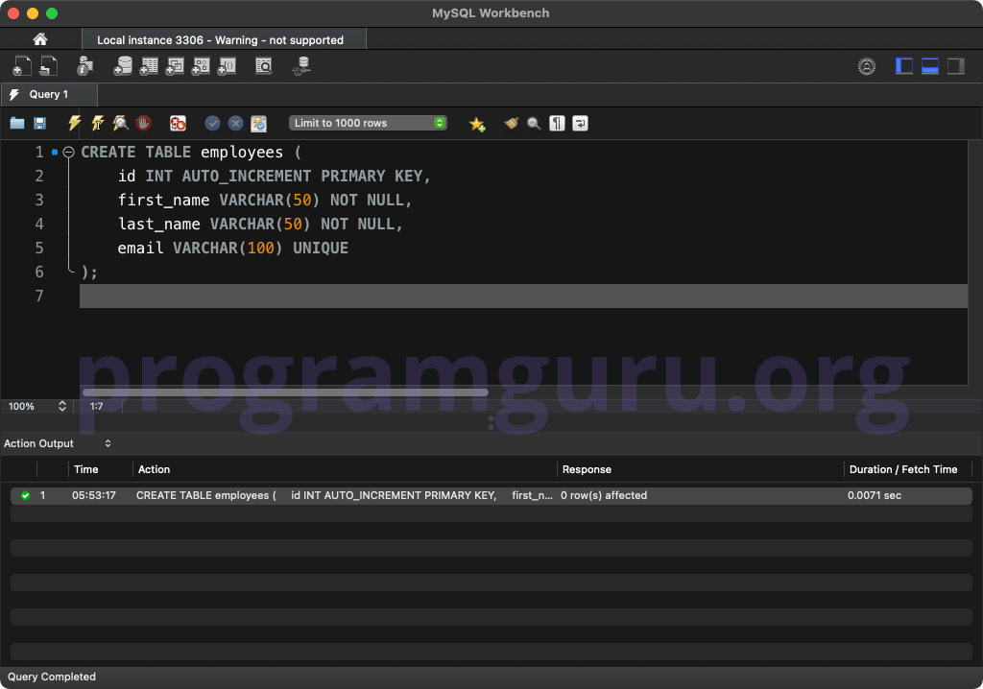Click the '0 row(s) affected' response

pos(603,495)
